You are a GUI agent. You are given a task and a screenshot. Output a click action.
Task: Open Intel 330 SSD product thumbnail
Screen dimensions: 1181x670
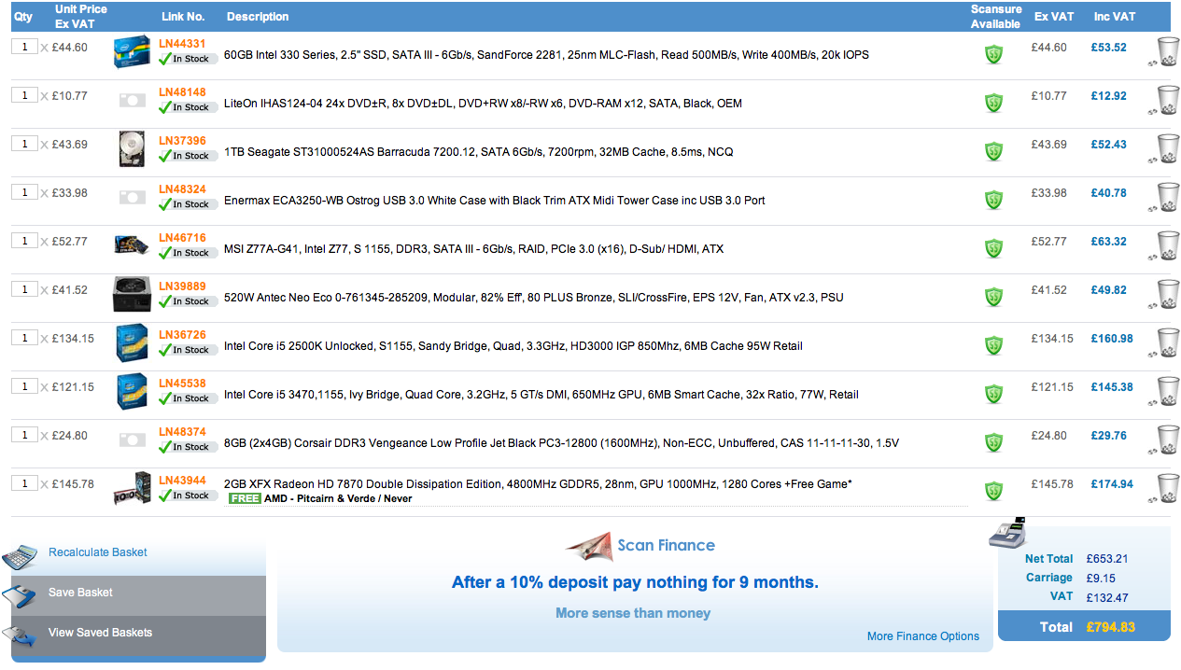point(132,52)
